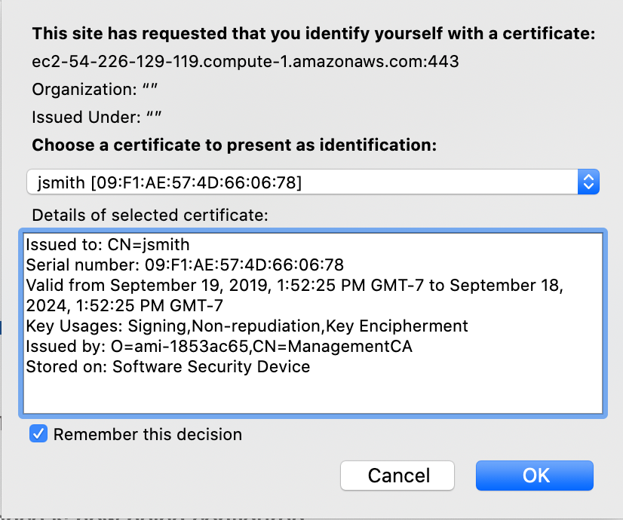Screen dimensions: 623x520
Task: Click the 'Issued by: O=ami-1853ac65' line
Action: [x=219, y=347]
